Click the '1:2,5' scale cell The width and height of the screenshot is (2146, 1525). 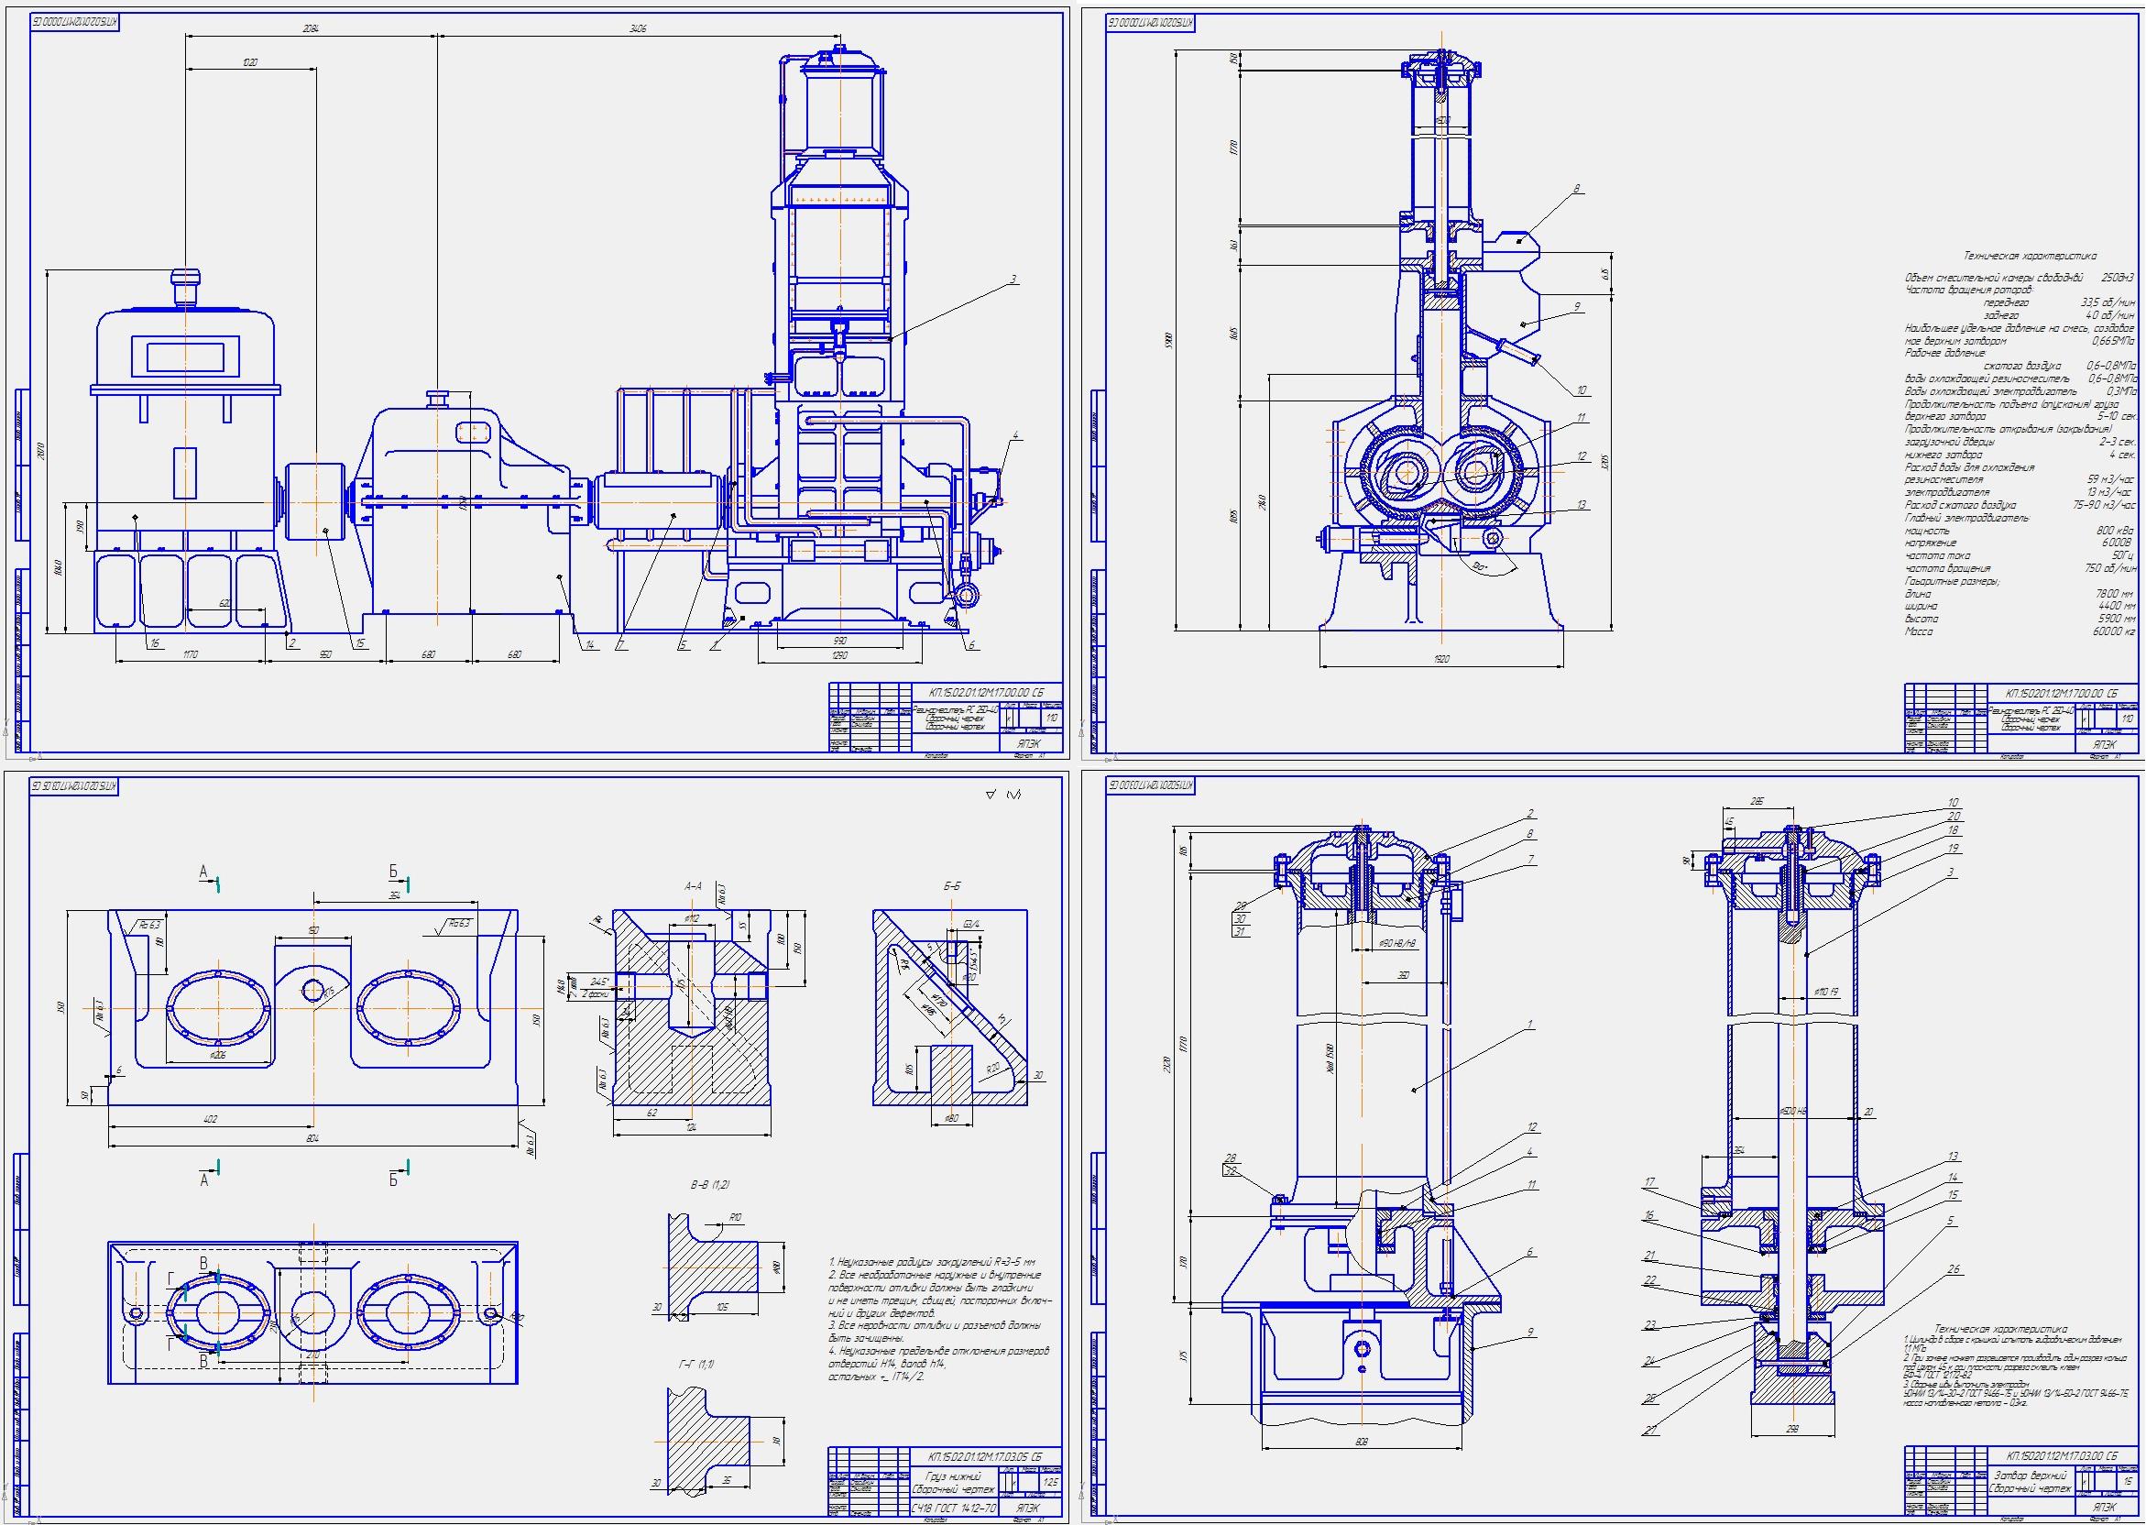(x=1051, y=1483)
